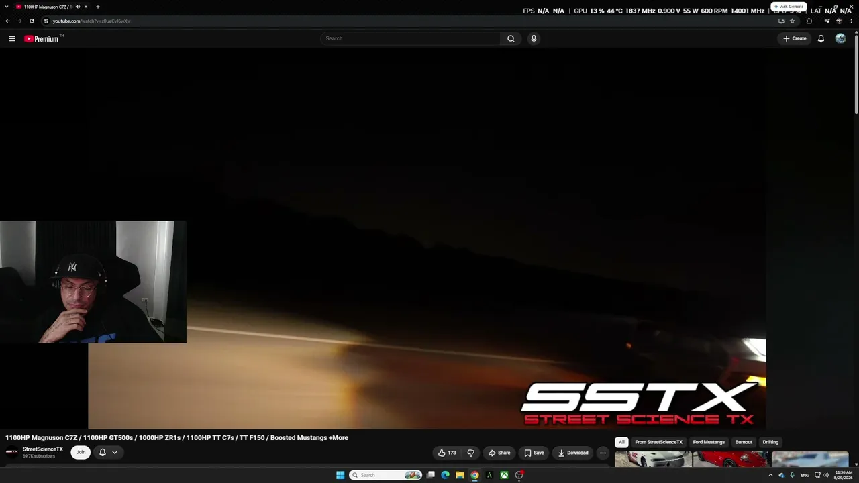859x483 pixels.
Task: Select the Ford Mustangs chip
Action: click(709, 442)
